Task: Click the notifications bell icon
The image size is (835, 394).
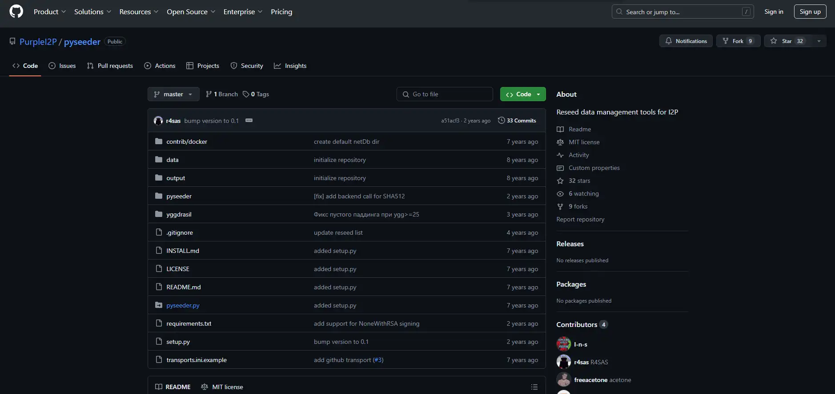Action: click(x=669, y=41)
